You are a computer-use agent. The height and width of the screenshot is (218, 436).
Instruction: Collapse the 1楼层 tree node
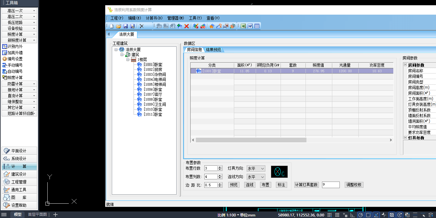128,59
